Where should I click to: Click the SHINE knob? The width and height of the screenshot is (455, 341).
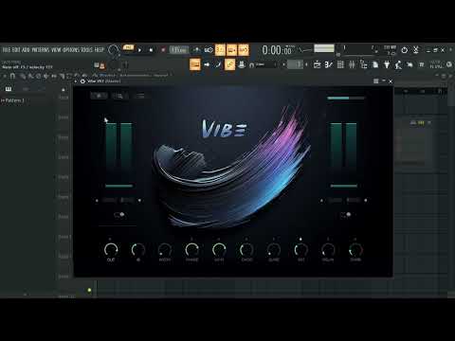coord(355,250)
